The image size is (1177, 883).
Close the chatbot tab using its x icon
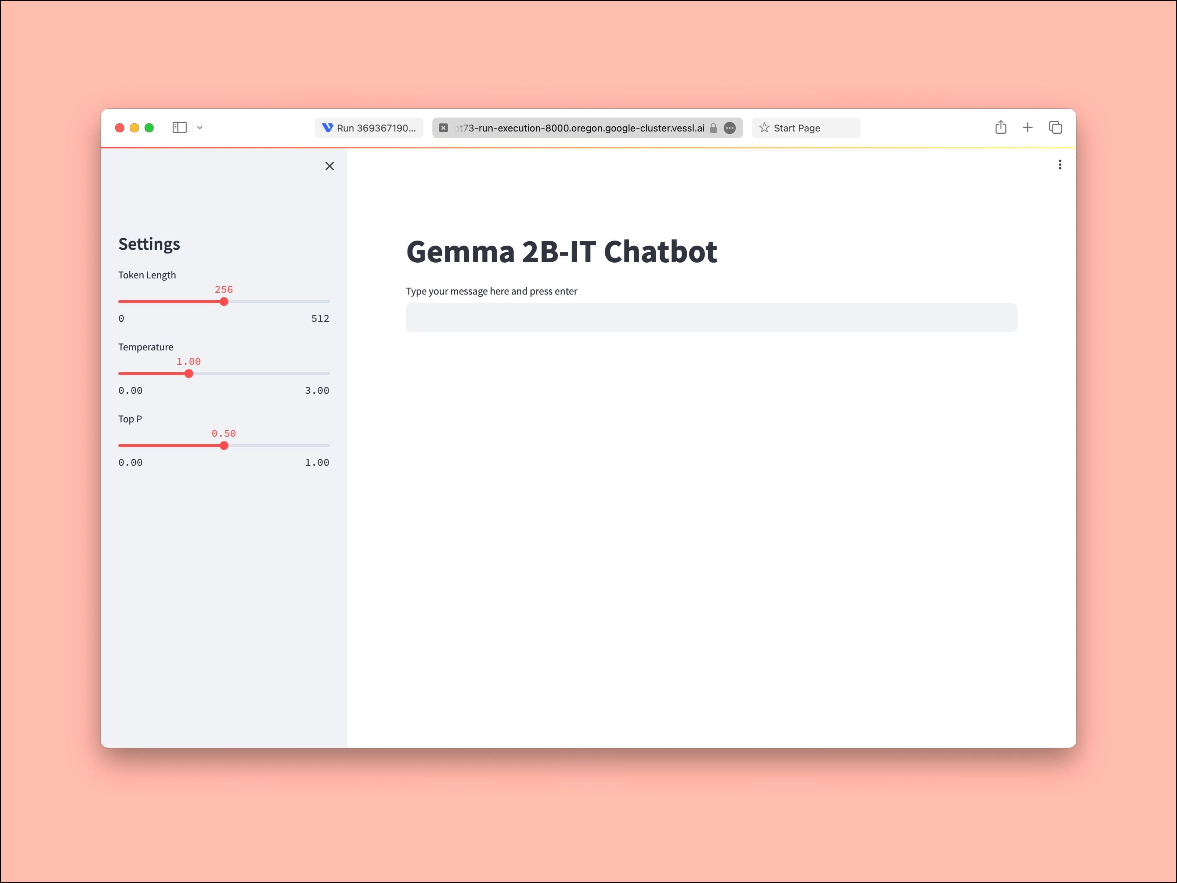[443, 128]
